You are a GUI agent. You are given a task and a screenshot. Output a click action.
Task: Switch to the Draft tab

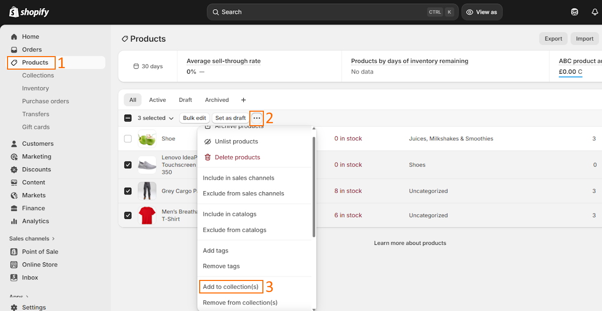(x=185, y=100)
